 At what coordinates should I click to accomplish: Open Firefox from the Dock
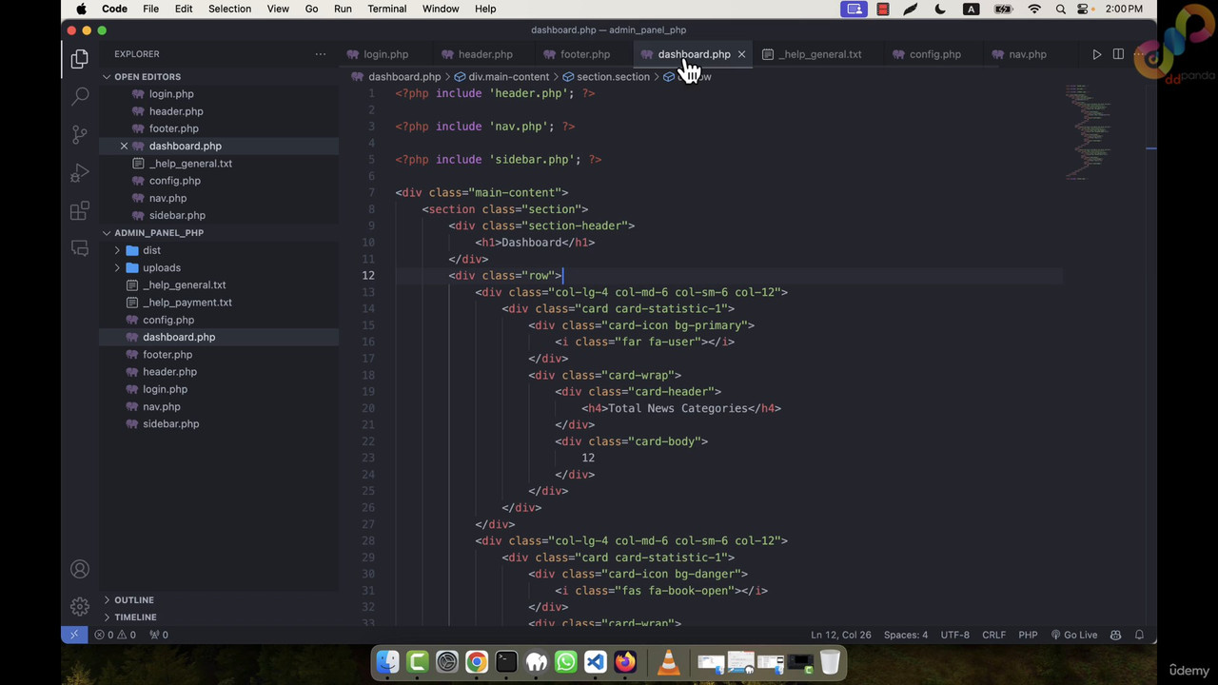coord(625,662)
